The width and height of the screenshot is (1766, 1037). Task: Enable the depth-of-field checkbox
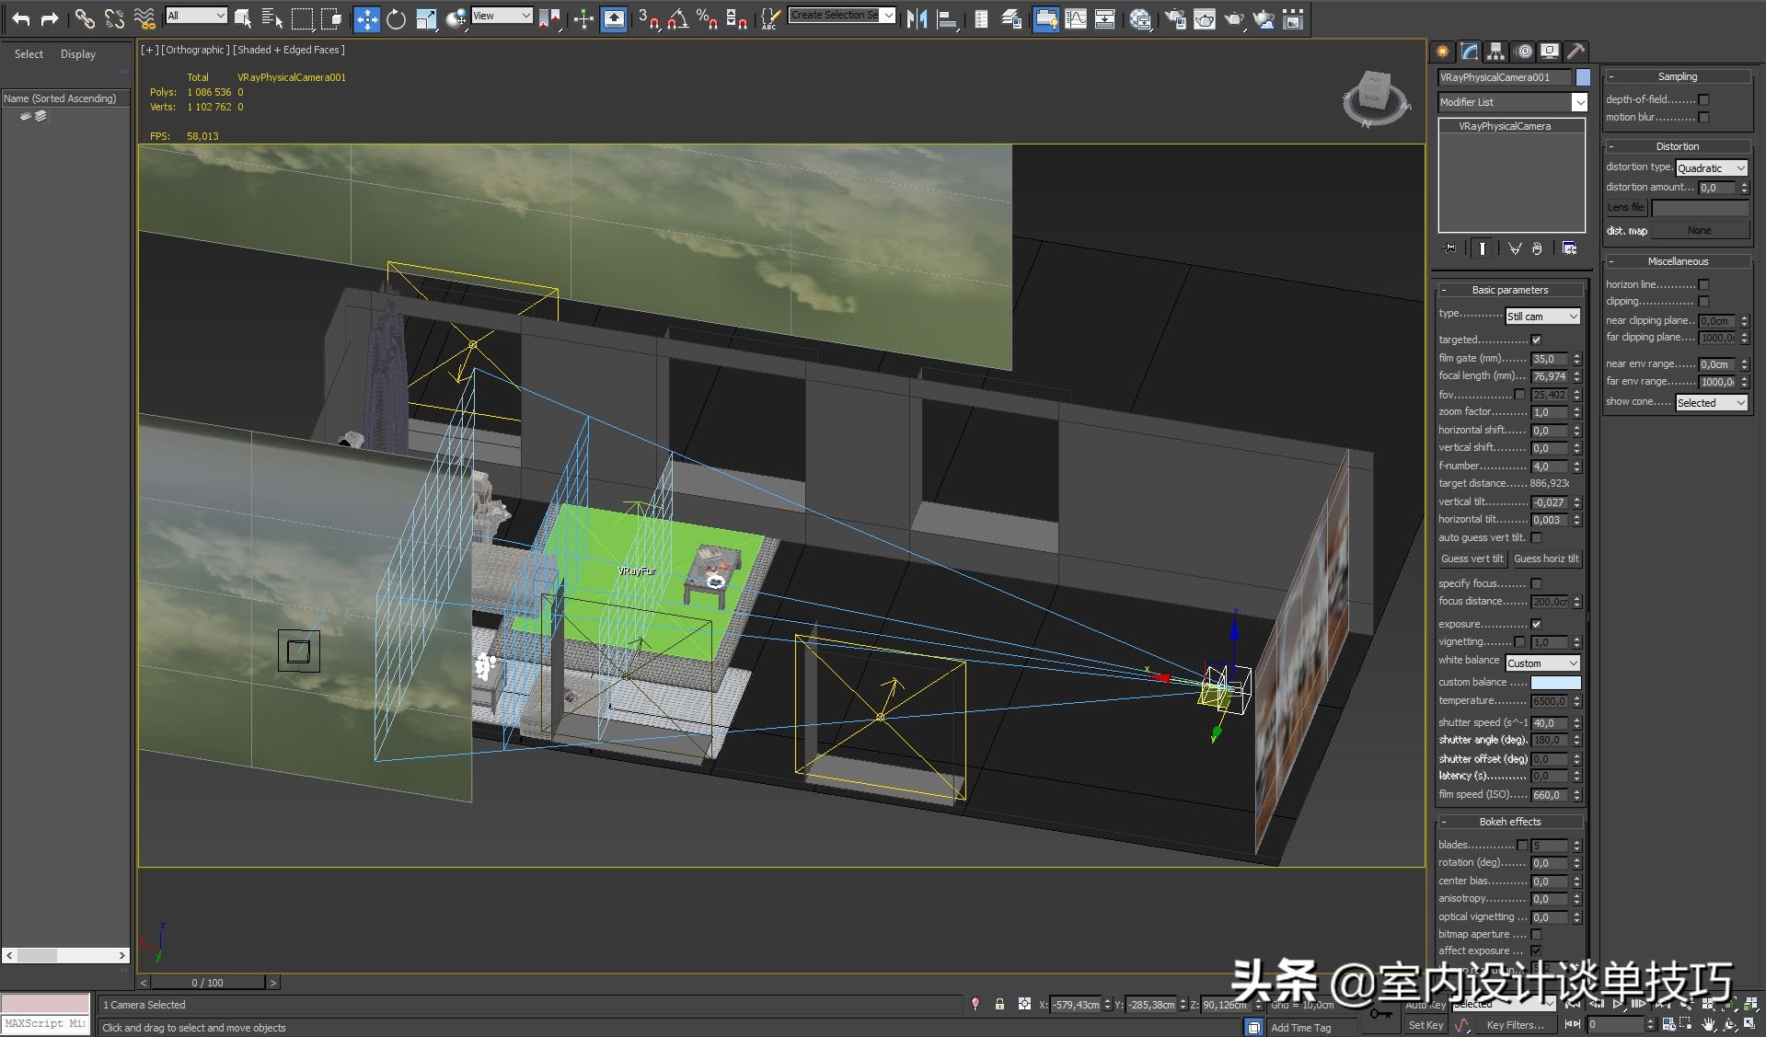1703,99
